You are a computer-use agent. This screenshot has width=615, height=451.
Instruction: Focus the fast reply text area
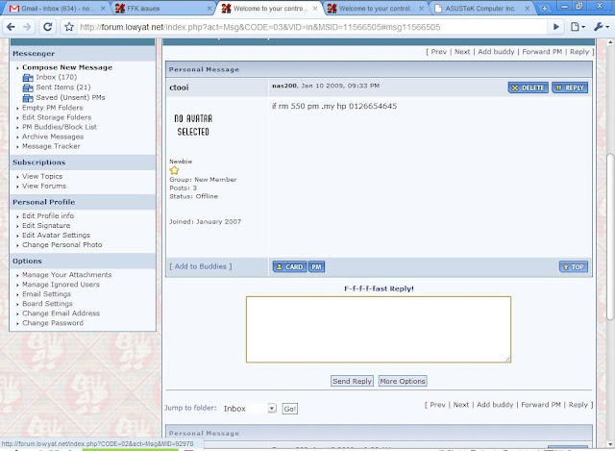coord(379,329)
